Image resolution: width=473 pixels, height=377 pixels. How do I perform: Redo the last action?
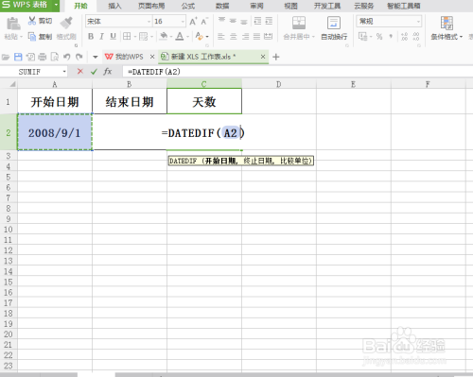coord(79,57)
